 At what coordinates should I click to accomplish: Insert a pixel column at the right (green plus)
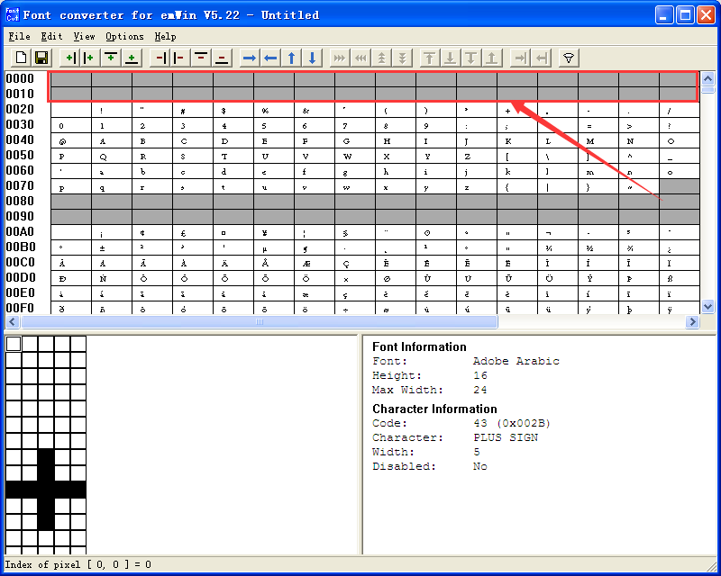click(x=90, y=58)
